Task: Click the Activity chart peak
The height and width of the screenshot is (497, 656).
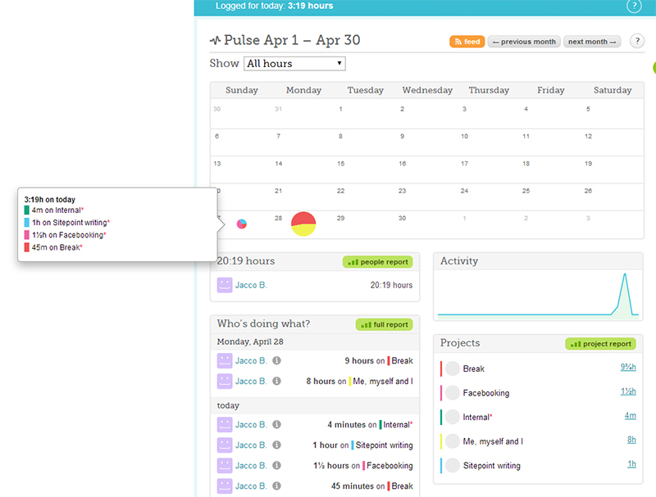Action: [625, 277]
